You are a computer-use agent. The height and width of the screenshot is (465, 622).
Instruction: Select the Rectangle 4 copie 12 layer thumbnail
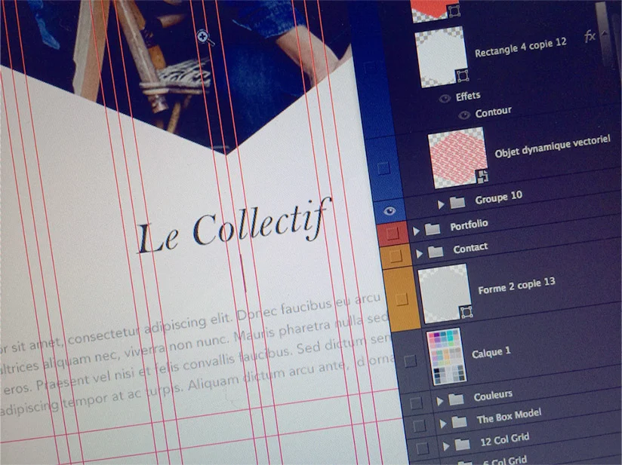[441, 57]
